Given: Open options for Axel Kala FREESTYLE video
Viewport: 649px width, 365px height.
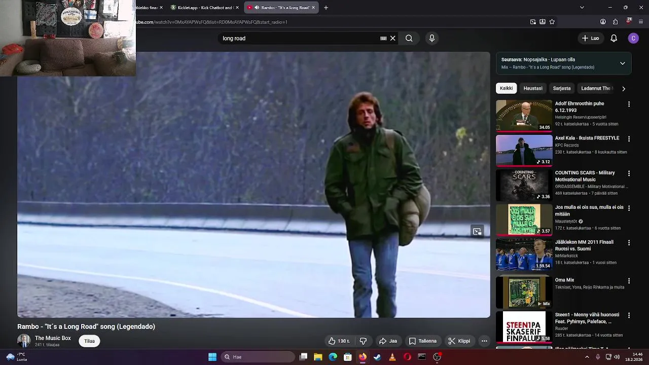Looking at the screenshot, I should coord(629,138).
